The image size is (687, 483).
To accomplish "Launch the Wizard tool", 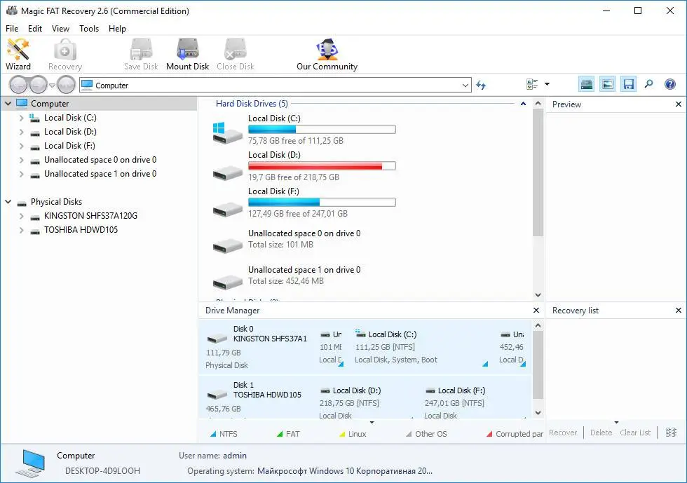I will [18, 54].
